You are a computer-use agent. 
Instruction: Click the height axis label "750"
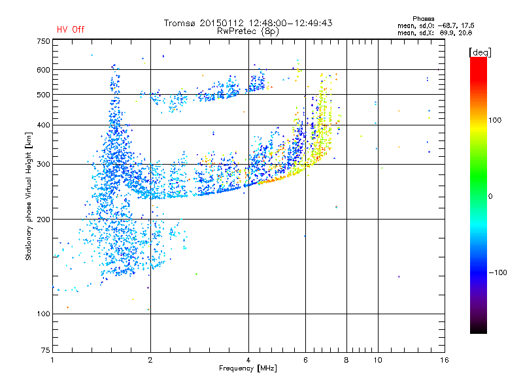coord(43,41)
